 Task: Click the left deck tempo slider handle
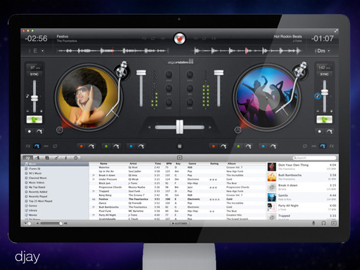pos(34,98)
